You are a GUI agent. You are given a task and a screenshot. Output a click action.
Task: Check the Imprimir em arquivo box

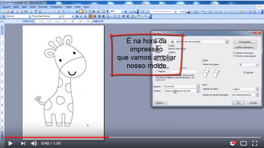pyautogui.click(x=234, y=53)
